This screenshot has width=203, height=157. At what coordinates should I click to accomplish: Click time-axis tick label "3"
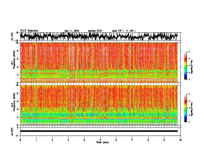point(68,140)
